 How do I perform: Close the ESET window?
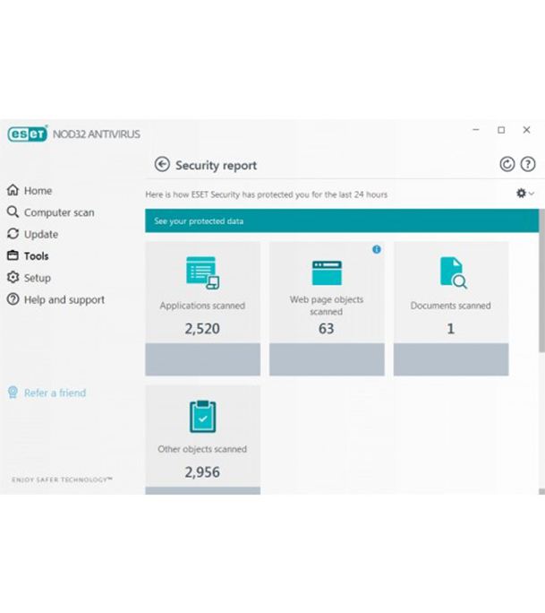(x=526, y=130)
